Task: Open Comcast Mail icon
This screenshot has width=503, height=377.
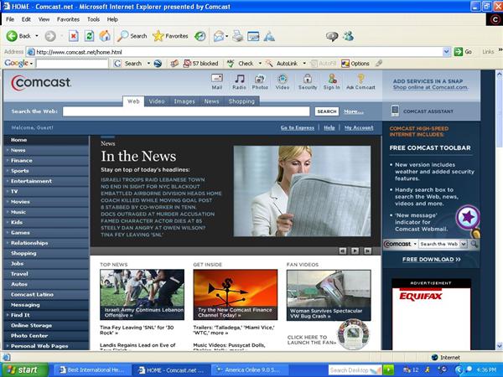Action: point(217,82)
